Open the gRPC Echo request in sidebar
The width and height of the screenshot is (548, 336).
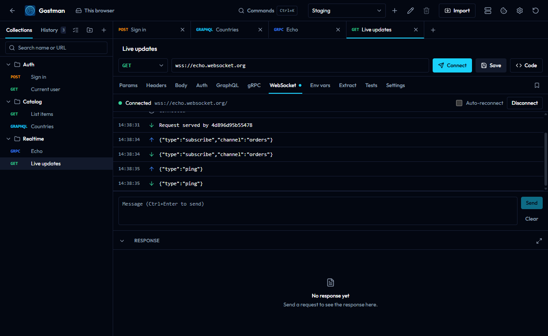point(56,151)
